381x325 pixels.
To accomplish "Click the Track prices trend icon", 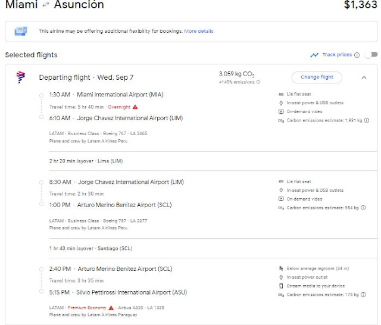I will pyautogui.click(x=314, y=55).
